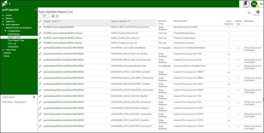Open Admin in the sidebar
This screenshot has width=264, height=133.
pos(7,56)
